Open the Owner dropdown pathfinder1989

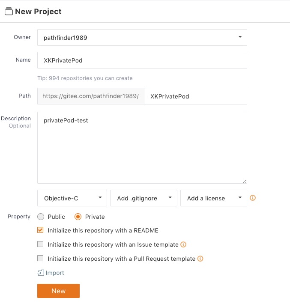pyautogui.click(x=142, y=38)
